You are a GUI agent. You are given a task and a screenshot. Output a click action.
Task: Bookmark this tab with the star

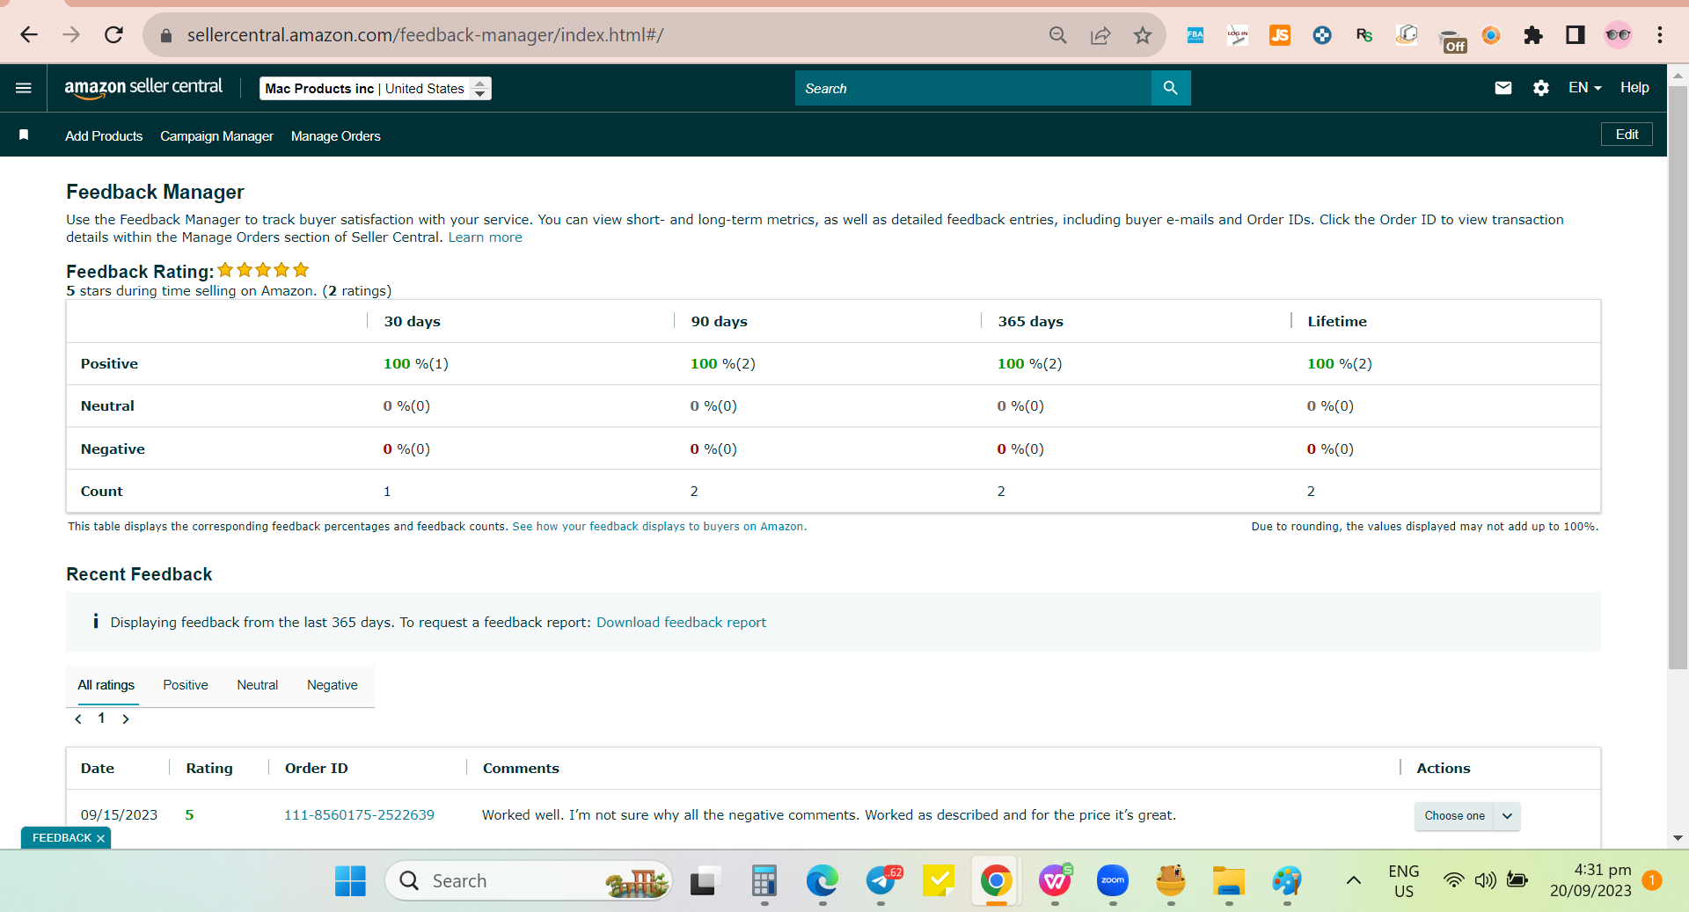(x=1143, y=35)
